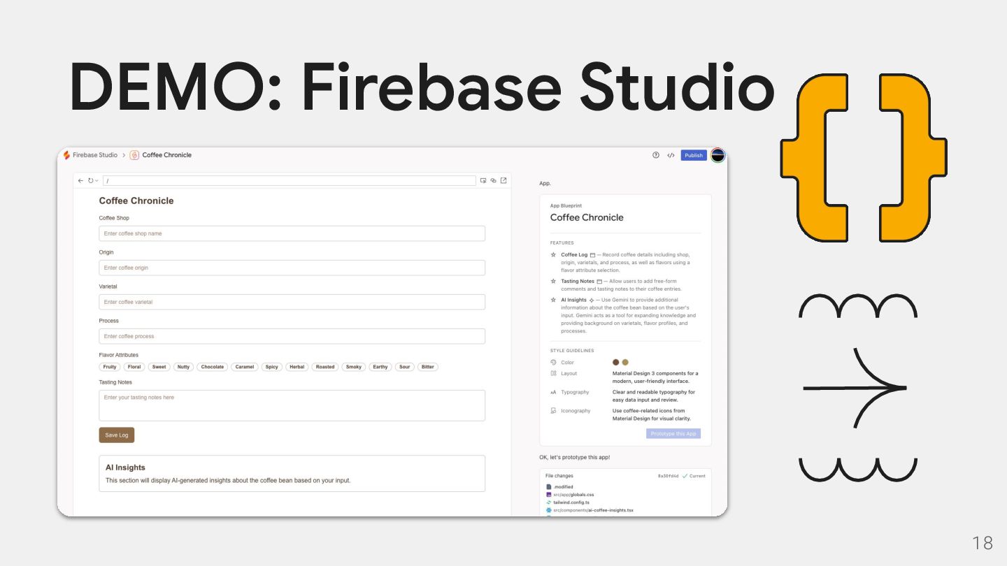The width and height of the screenshot is (1007, 566).
Task: Focus the coffee shop name field
Action: [x=292, y=233]
